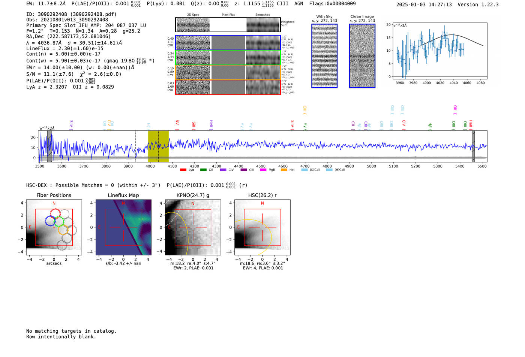
Task: Select the Weighted Sum 2D spectrum row
Action: pos(228,25)
